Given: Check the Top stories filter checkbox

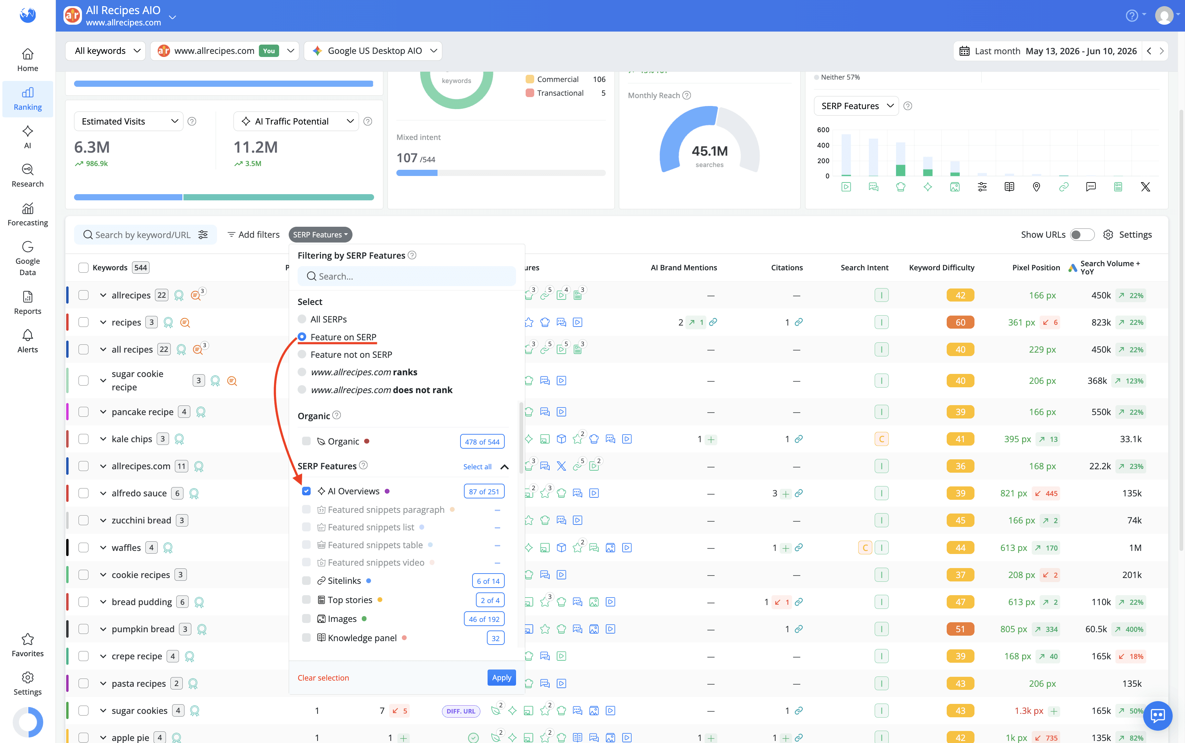Looking at the screenshot, I should pyautogui.click(x=306, y=600).
